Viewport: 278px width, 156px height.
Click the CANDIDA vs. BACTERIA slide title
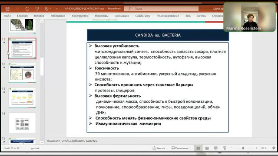point(158,35)
